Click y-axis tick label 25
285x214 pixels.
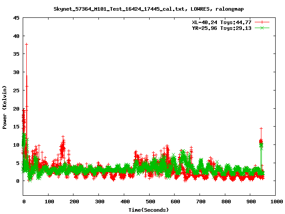point(16,90)
